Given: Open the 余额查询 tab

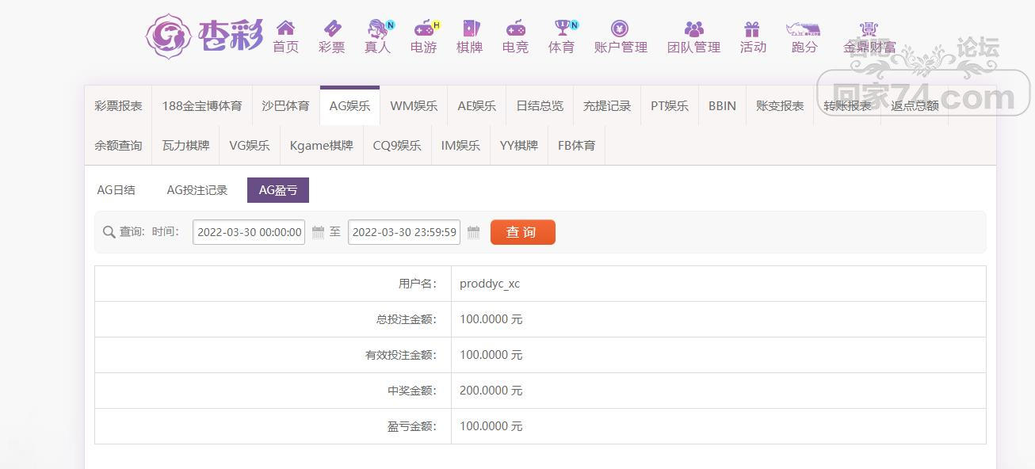Looking at the screenshot, I should [118, 145].
